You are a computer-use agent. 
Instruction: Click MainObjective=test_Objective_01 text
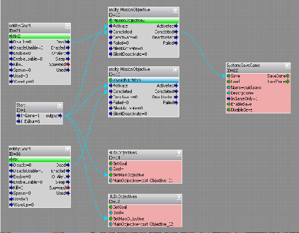(143, 180)
